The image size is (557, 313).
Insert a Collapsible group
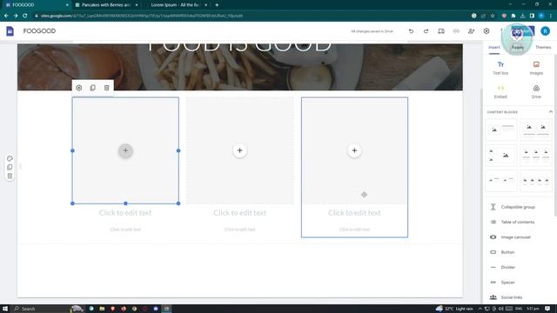click(x=518, y=207)
